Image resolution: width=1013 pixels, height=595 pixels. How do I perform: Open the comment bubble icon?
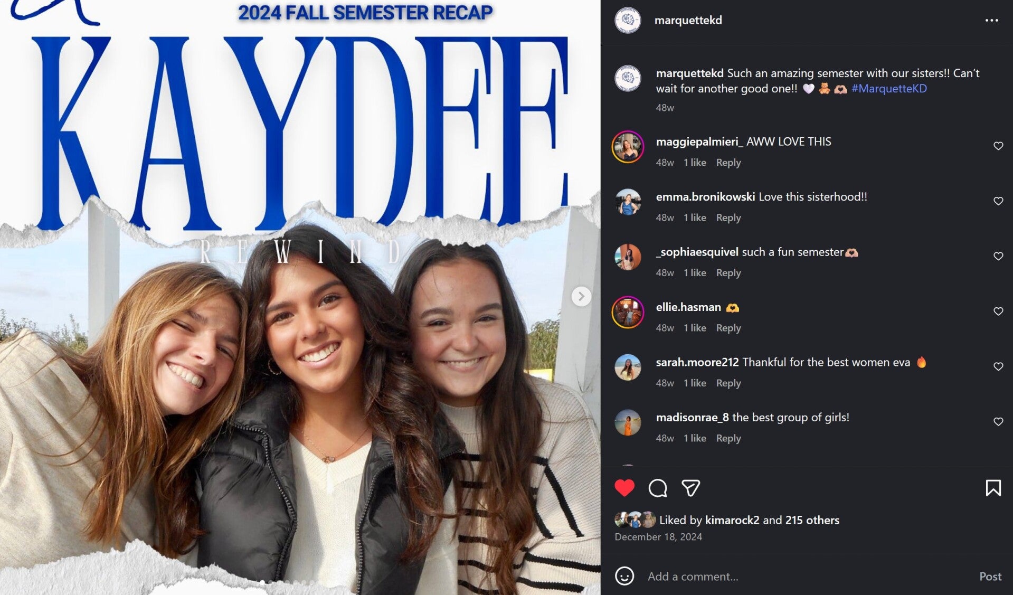tap(658, 488)
